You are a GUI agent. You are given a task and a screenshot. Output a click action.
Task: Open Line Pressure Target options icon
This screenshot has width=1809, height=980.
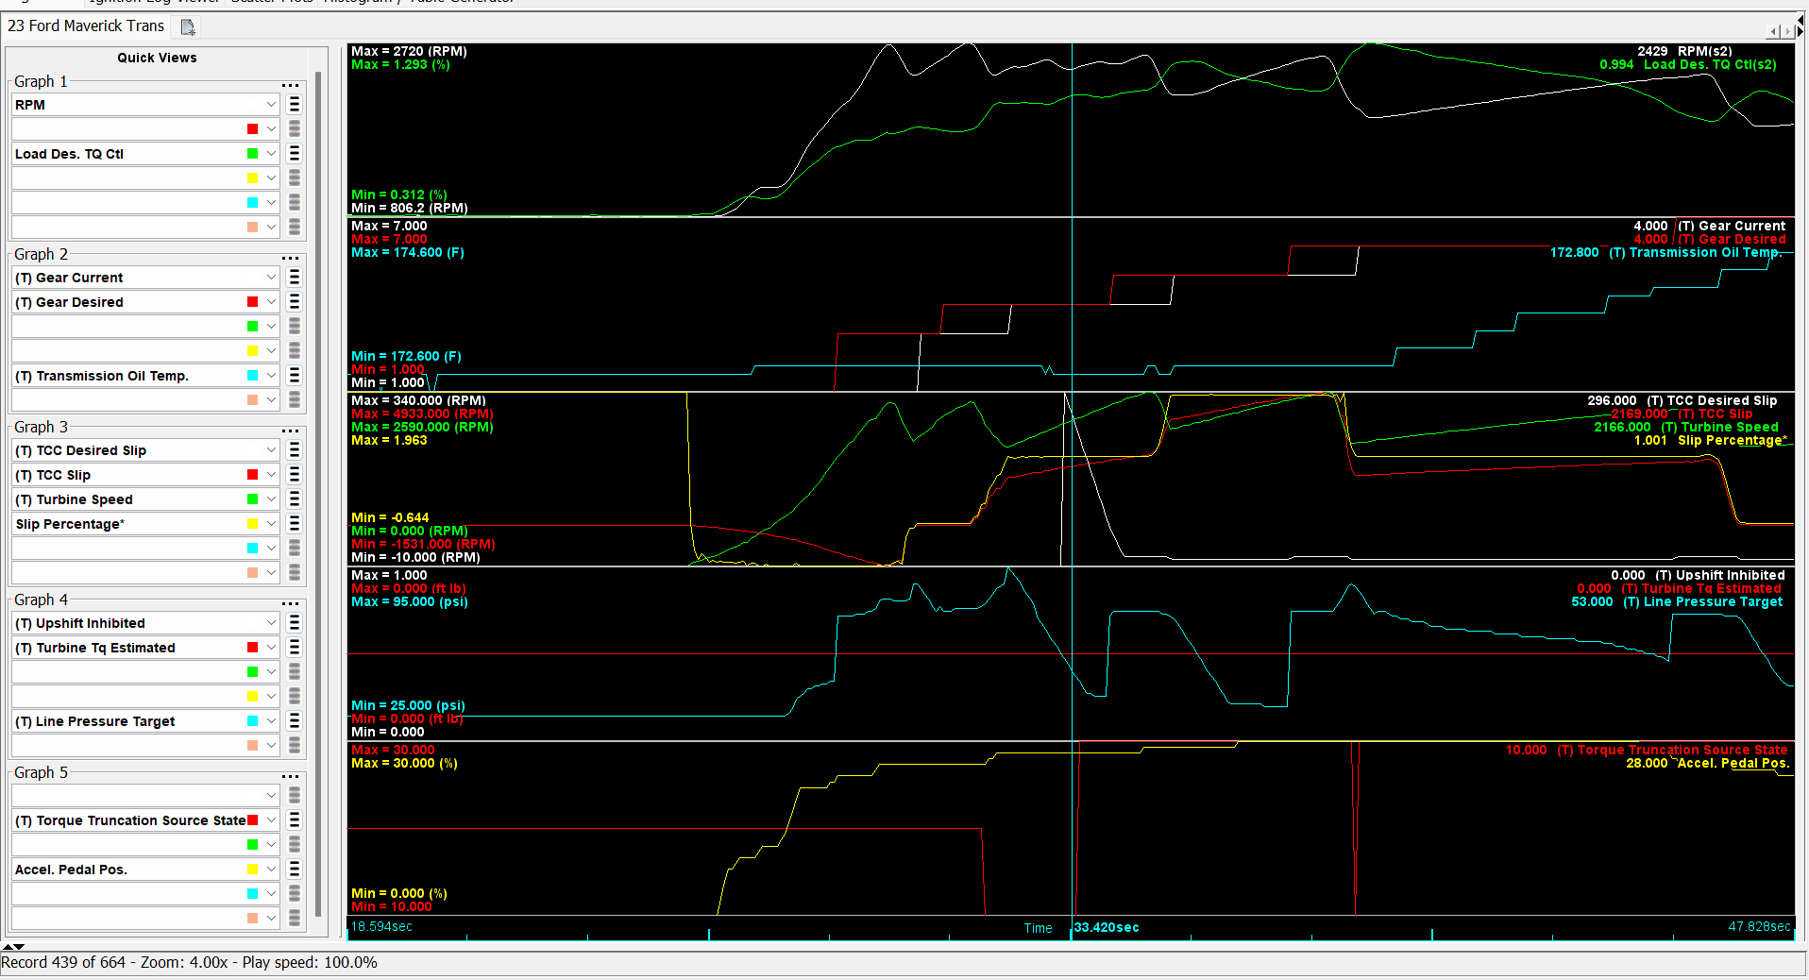[295, 721]
